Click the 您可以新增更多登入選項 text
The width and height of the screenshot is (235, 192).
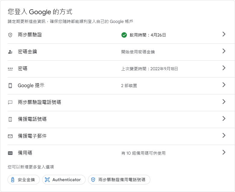pyautogui.click(x=31, y=167)
